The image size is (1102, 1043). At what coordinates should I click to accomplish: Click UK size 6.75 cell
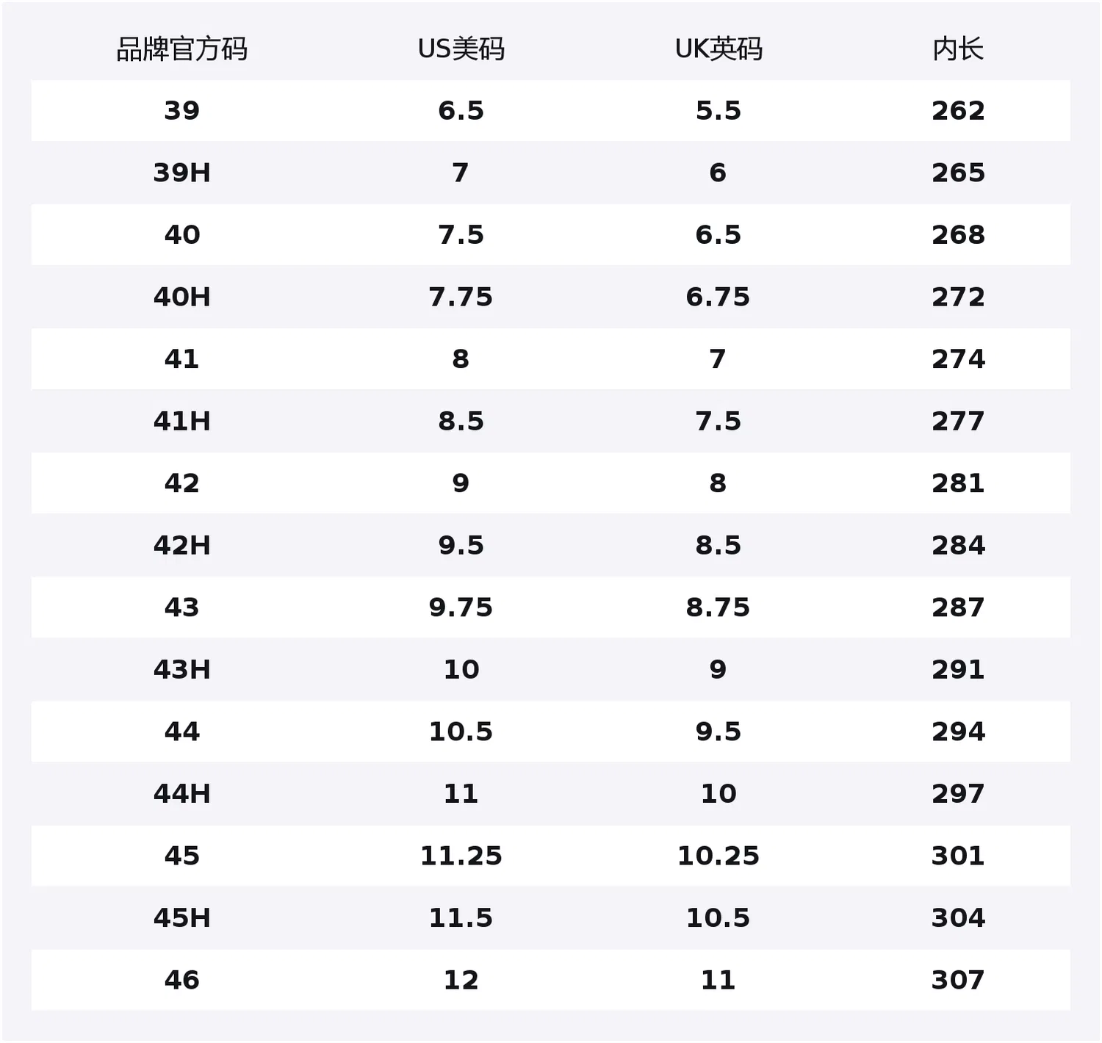point(719,297)
